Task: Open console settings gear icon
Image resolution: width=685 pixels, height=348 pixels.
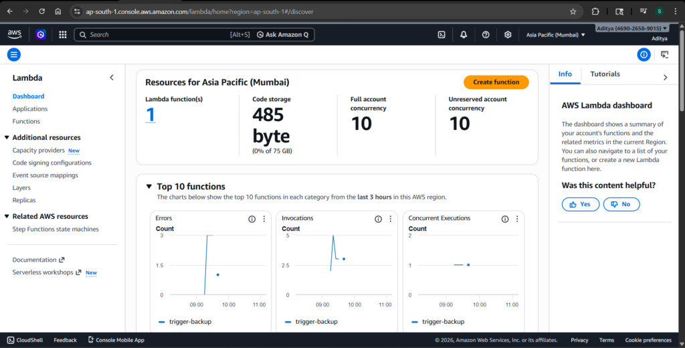Action: pos(508,35)
